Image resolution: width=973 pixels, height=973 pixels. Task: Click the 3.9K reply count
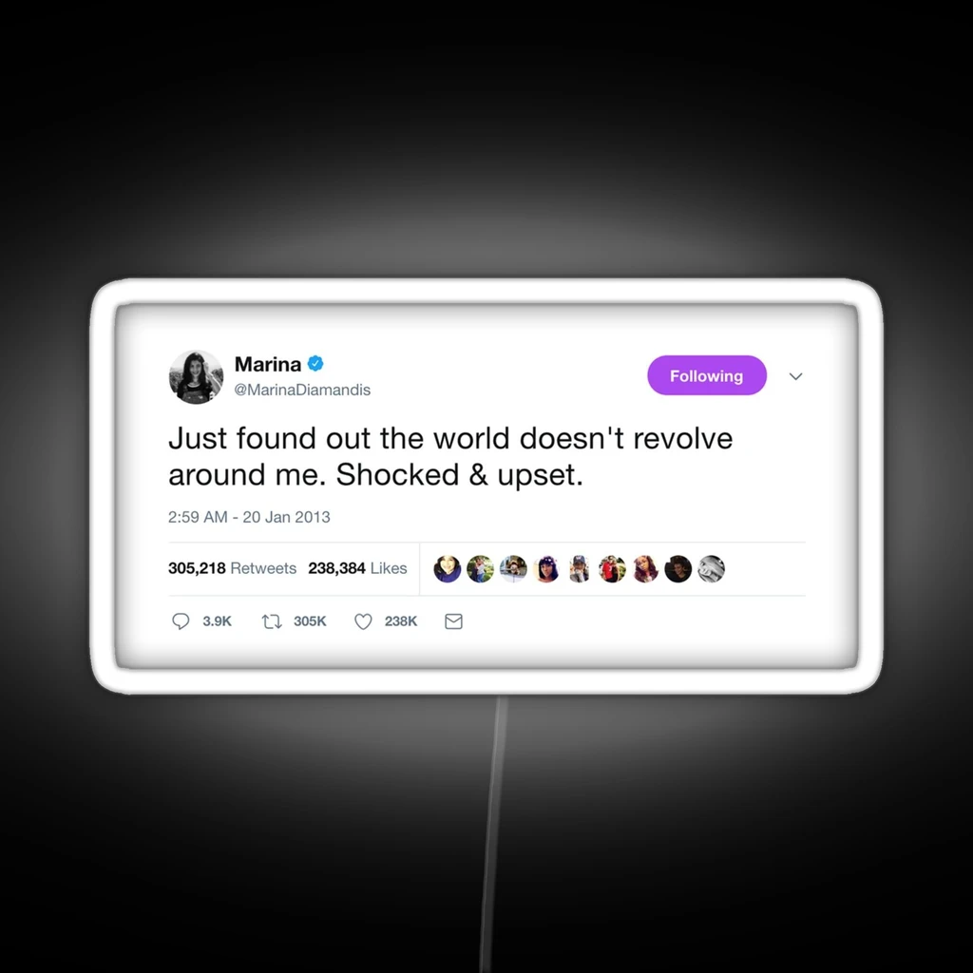pyautogui.click(x=218, y=621)
